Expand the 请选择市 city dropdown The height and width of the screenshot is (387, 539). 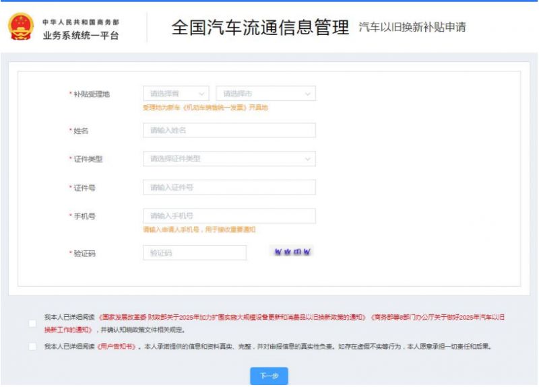pos(265,94)
